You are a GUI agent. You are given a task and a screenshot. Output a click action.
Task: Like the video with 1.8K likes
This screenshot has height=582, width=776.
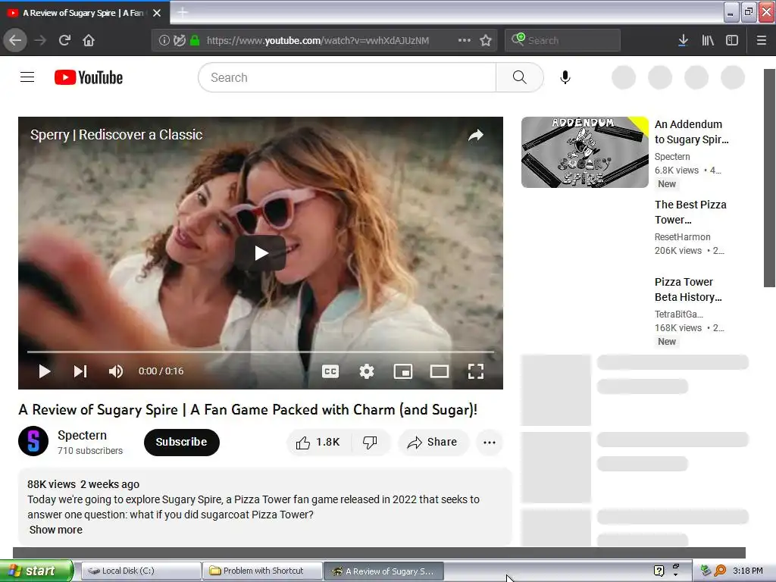coord(318,442)
